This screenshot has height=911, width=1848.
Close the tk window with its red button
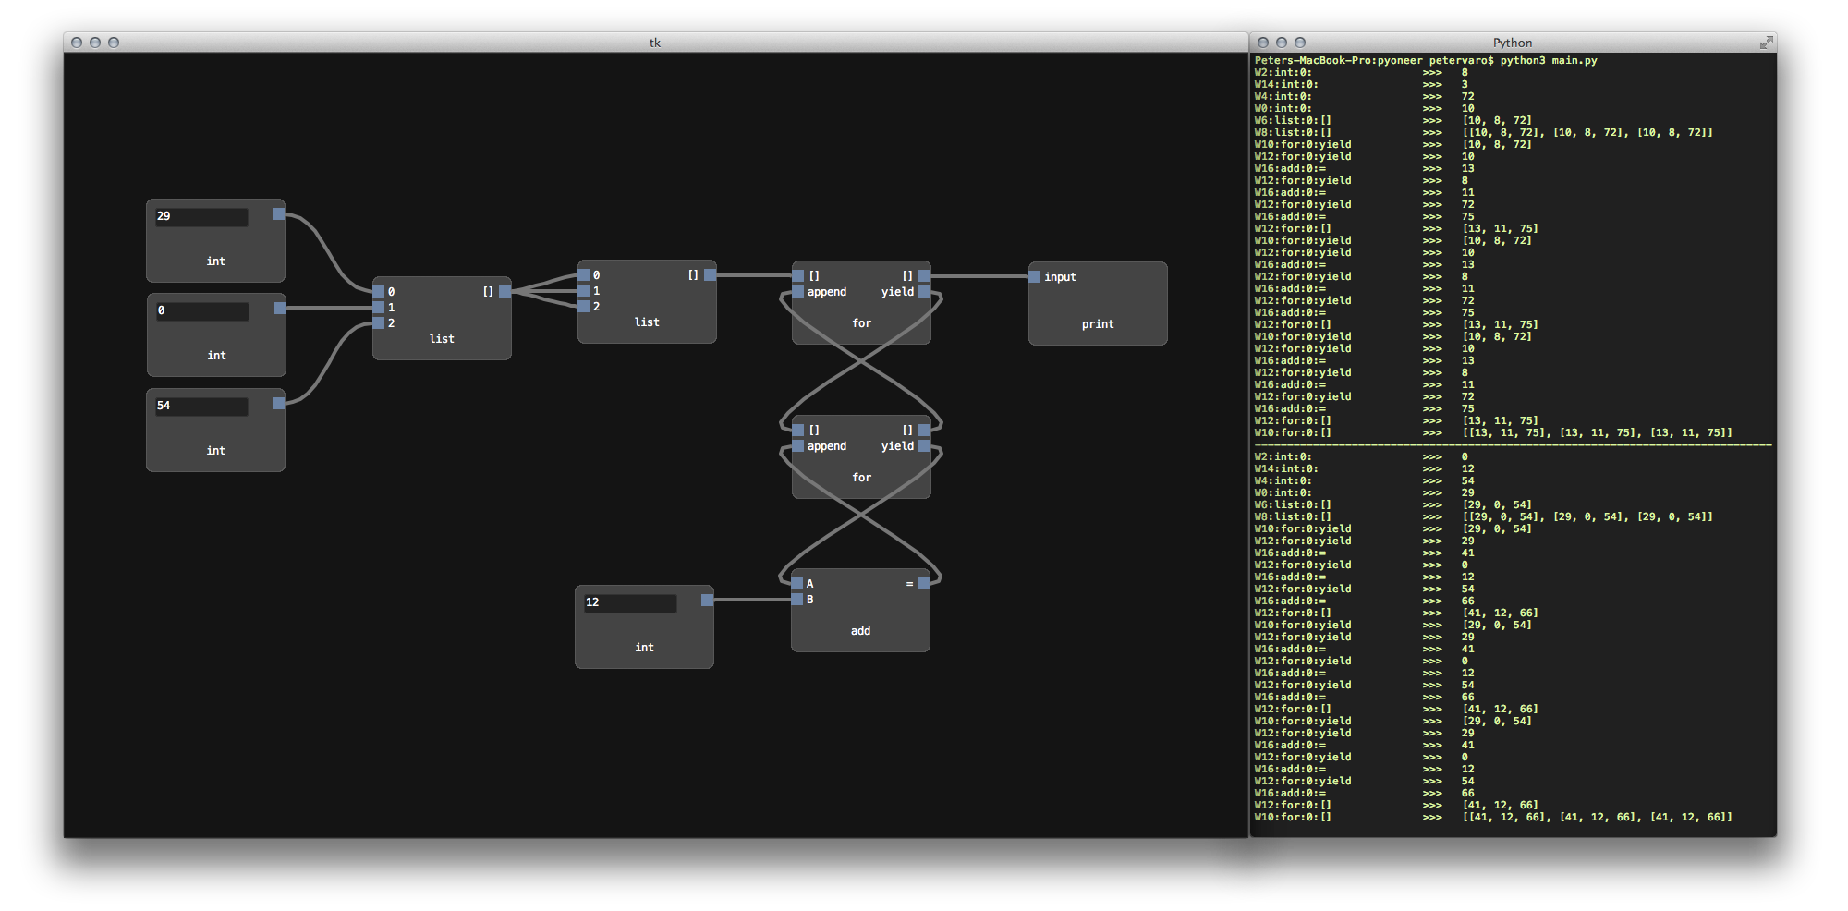tap(77, 43)
